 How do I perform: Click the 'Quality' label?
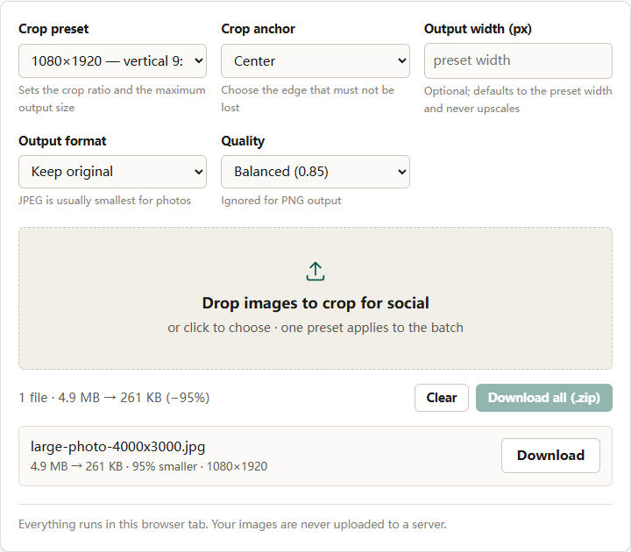coord(243,141)
